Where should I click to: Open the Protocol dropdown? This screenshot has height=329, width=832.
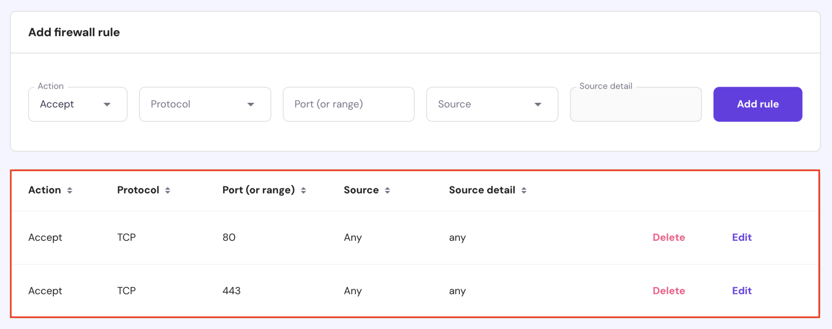pos(205,104)
